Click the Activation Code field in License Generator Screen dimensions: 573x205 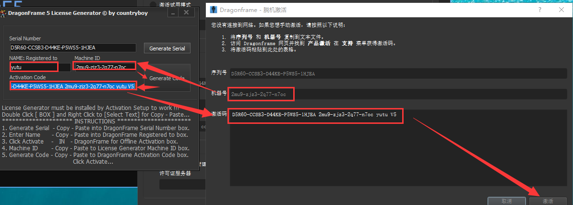tap(73, 86)
